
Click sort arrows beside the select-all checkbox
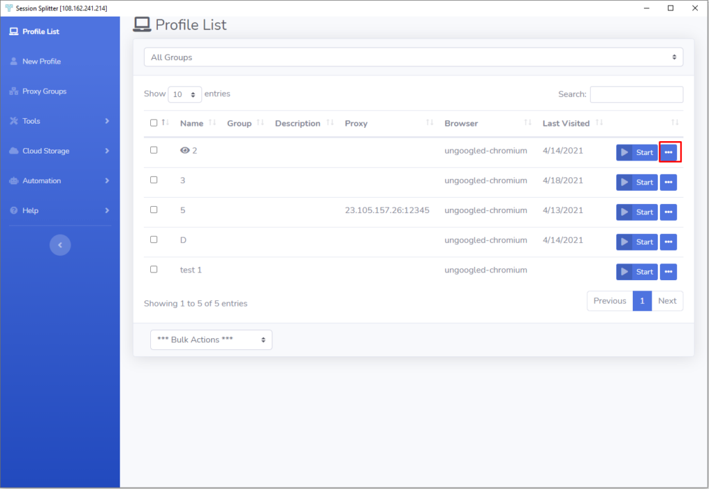pyautogui.click(x=165, y=122)
